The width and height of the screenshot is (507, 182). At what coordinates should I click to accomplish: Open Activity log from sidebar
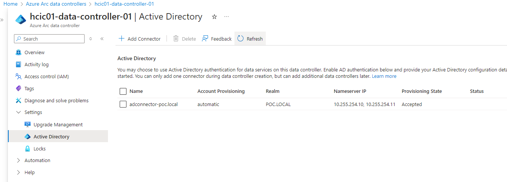click(x=36, y=65)
